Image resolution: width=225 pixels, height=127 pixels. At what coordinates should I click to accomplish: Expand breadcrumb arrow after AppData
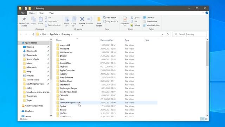59,34
